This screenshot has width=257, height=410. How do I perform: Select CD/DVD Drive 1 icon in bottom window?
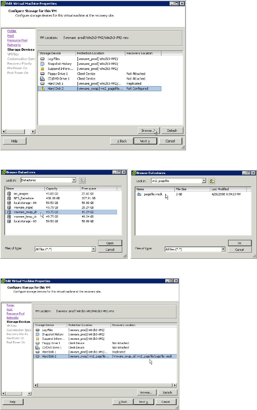tap(38, 348)
